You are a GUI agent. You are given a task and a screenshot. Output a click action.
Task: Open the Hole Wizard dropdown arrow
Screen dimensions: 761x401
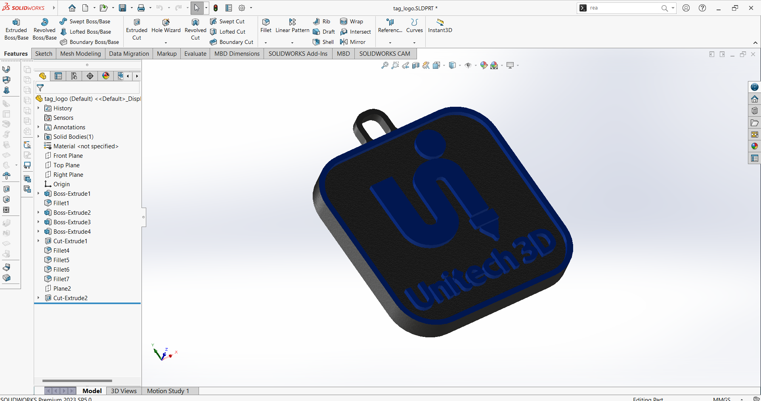(166, 43)
